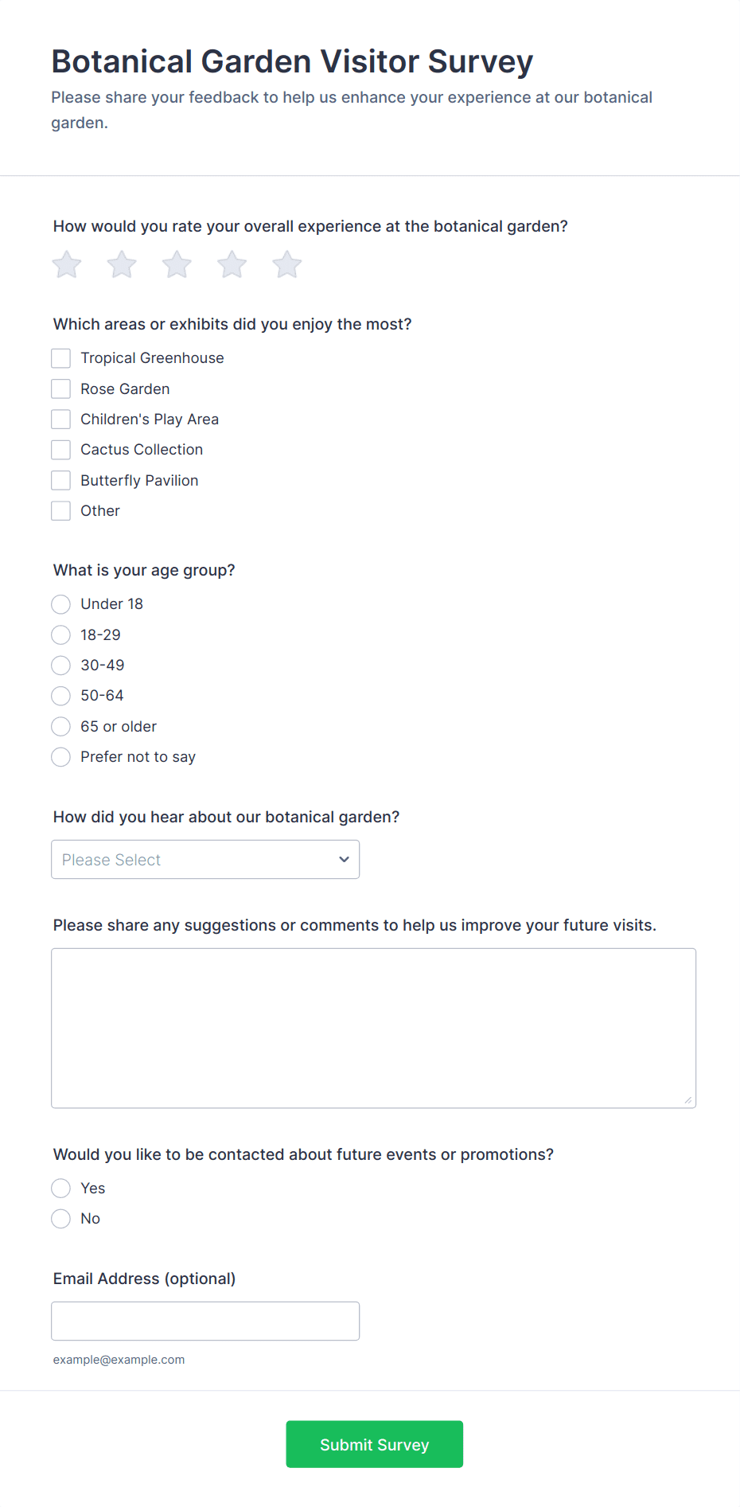
Task: Choose the third star rating
Action: (177, 264)
